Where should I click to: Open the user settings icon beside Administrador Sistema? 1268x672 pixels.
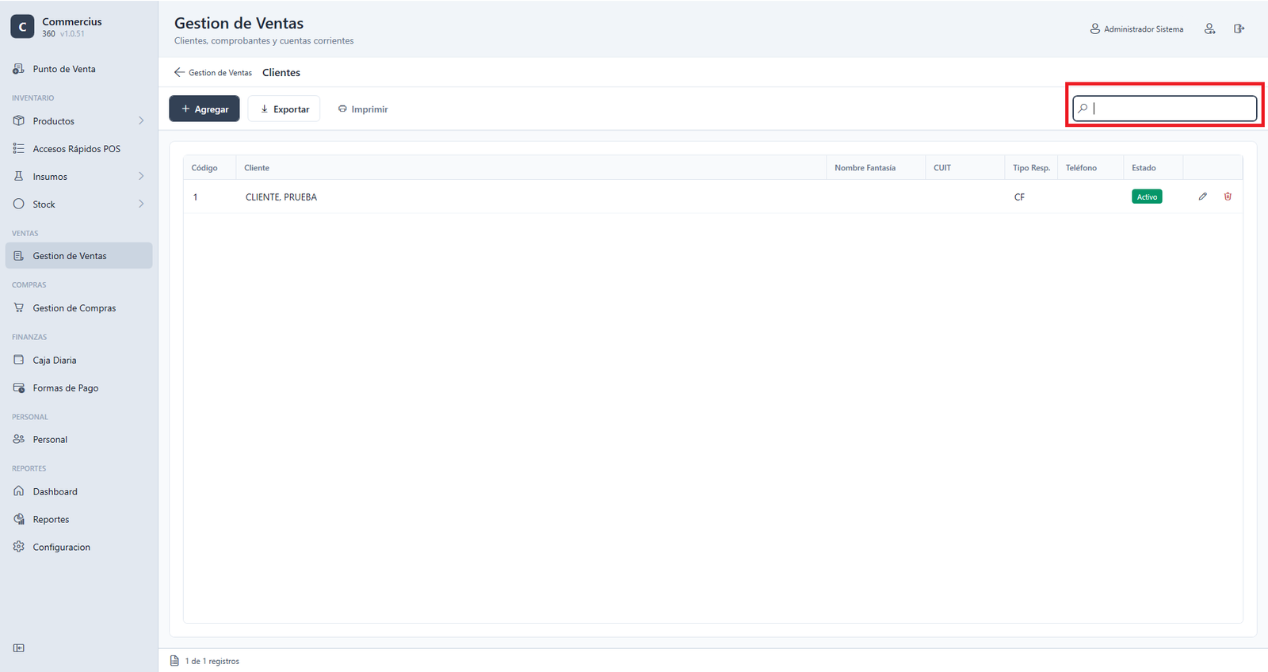[1209, 29]
